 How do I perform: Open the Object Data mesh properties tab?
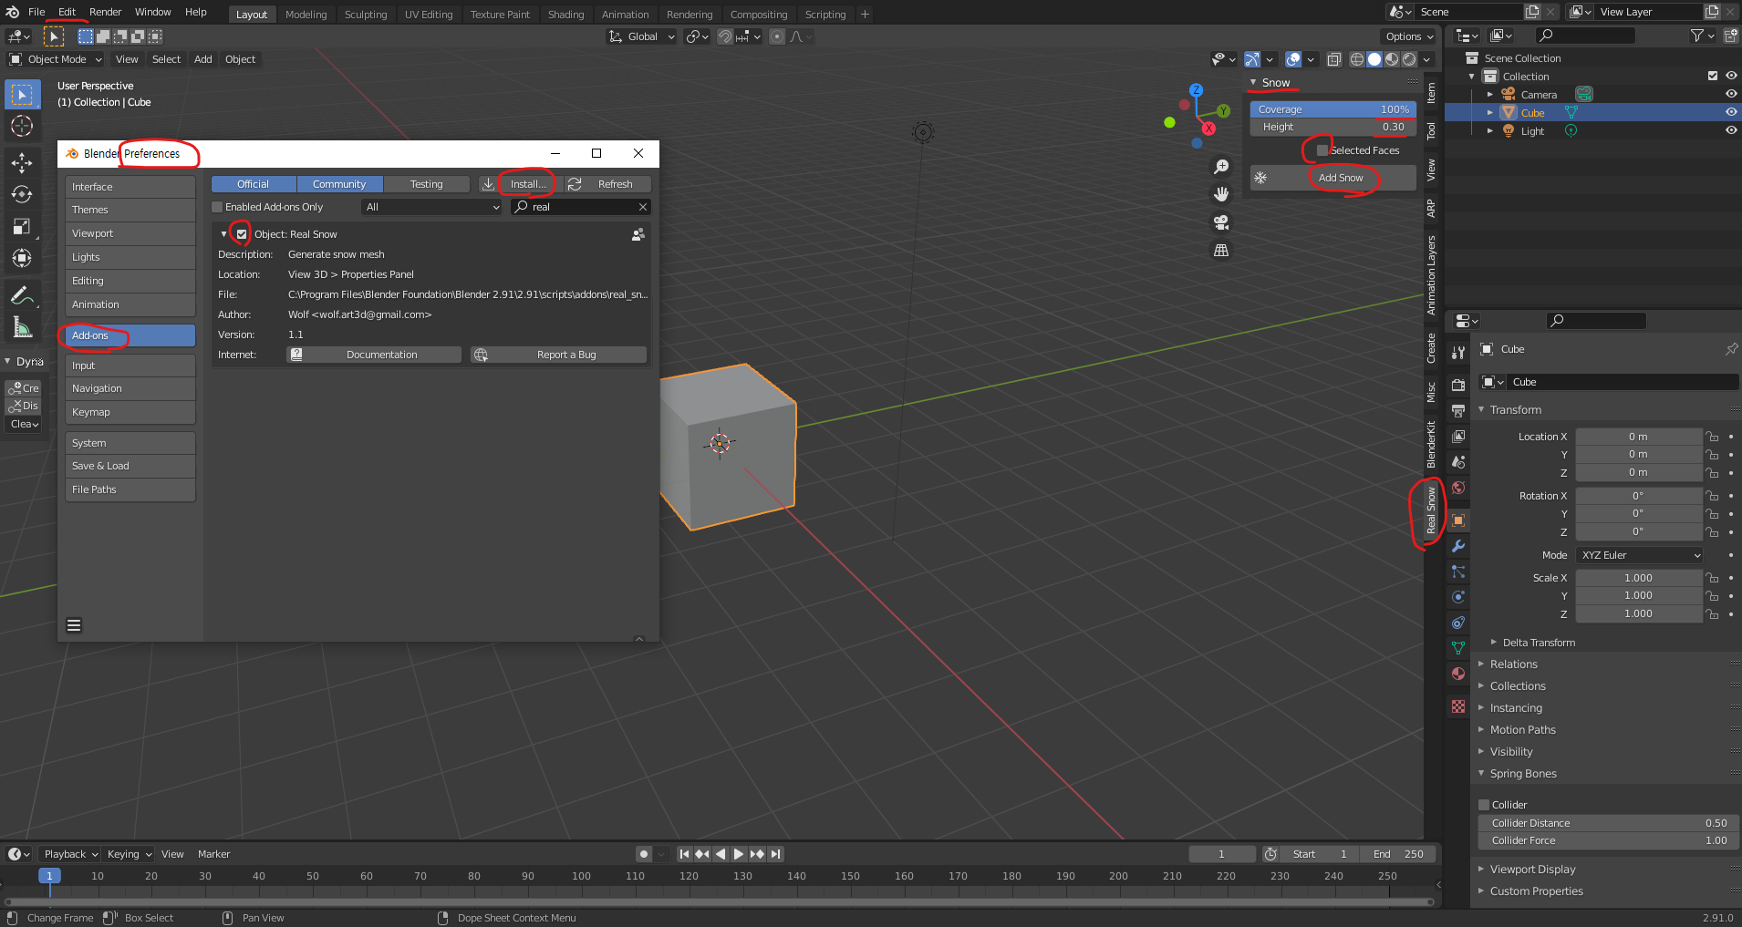click(1458, 648)
